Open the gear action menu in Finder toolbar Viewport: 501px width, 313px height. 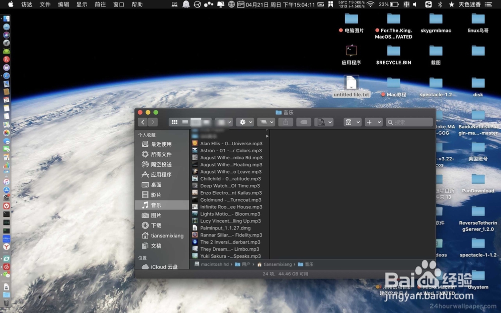click(x=245, y=122)
